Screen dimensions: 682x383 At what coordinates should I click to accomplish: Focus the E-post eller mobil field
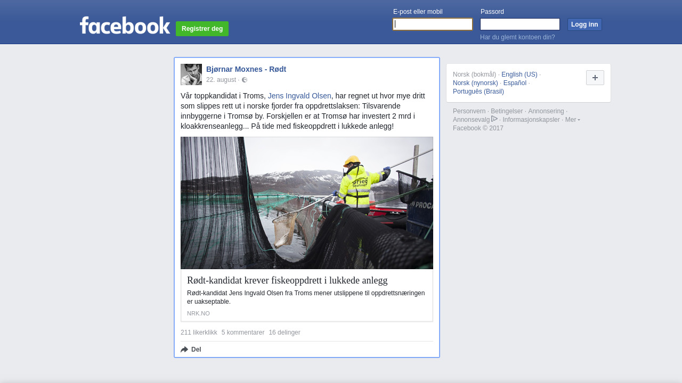[x=433, y=24]
